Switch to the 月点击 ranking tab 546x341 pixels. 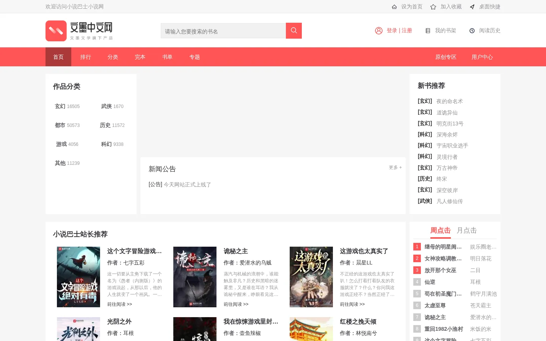(466, 230)
